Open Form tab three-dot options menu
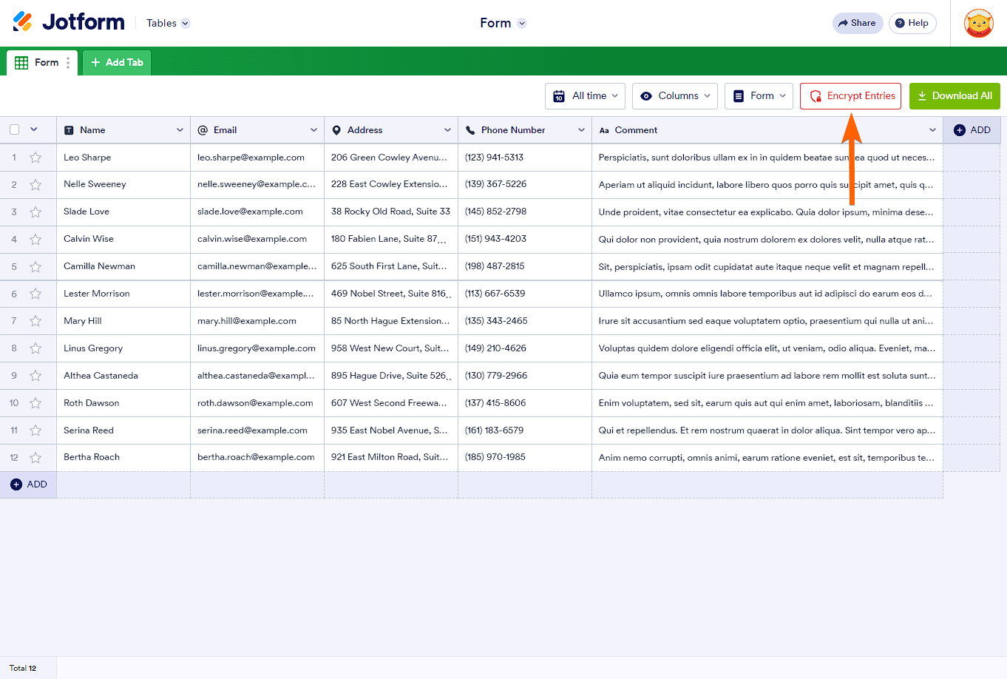 click(68, 63)
